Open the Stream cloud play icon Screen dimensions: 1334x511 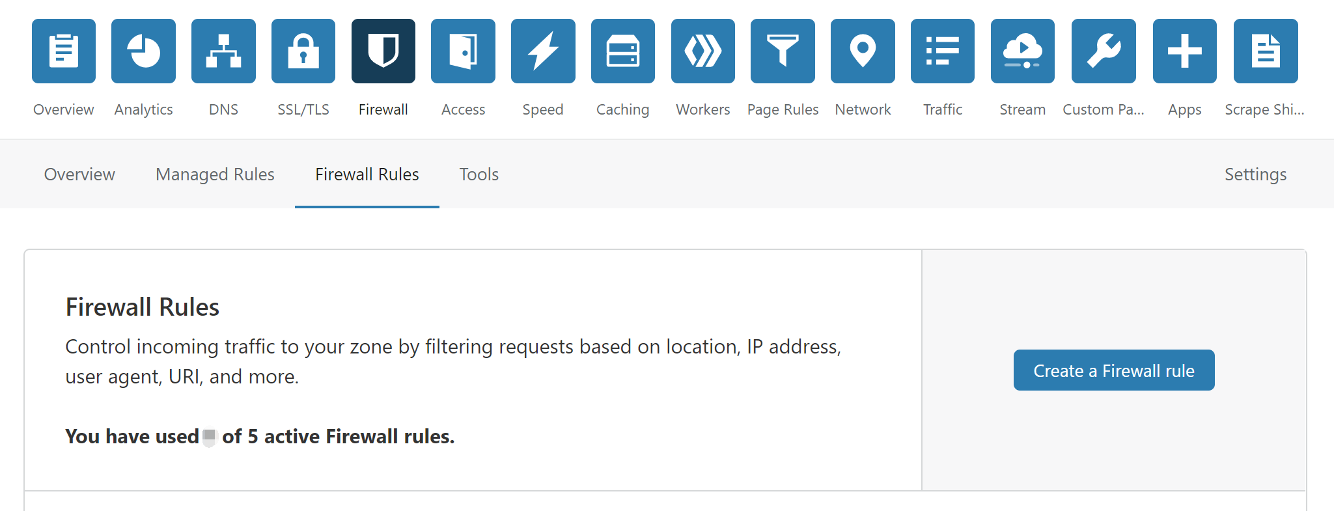[x=1023, y=51]
